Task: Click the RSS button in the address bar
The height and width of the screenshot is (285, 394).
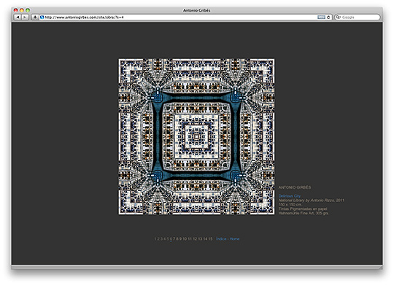Action: click(x=321, y=17)
